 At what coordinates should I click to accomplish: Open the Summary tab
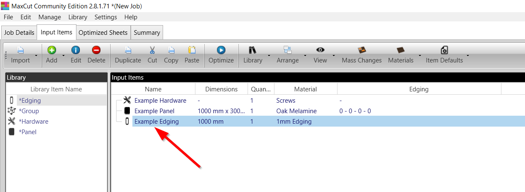pyautogui.click(x=147, y=32)
